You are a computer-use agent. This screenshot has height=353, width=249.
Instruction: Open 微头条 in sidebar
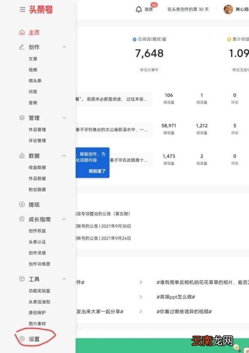(x=35, y=81)
